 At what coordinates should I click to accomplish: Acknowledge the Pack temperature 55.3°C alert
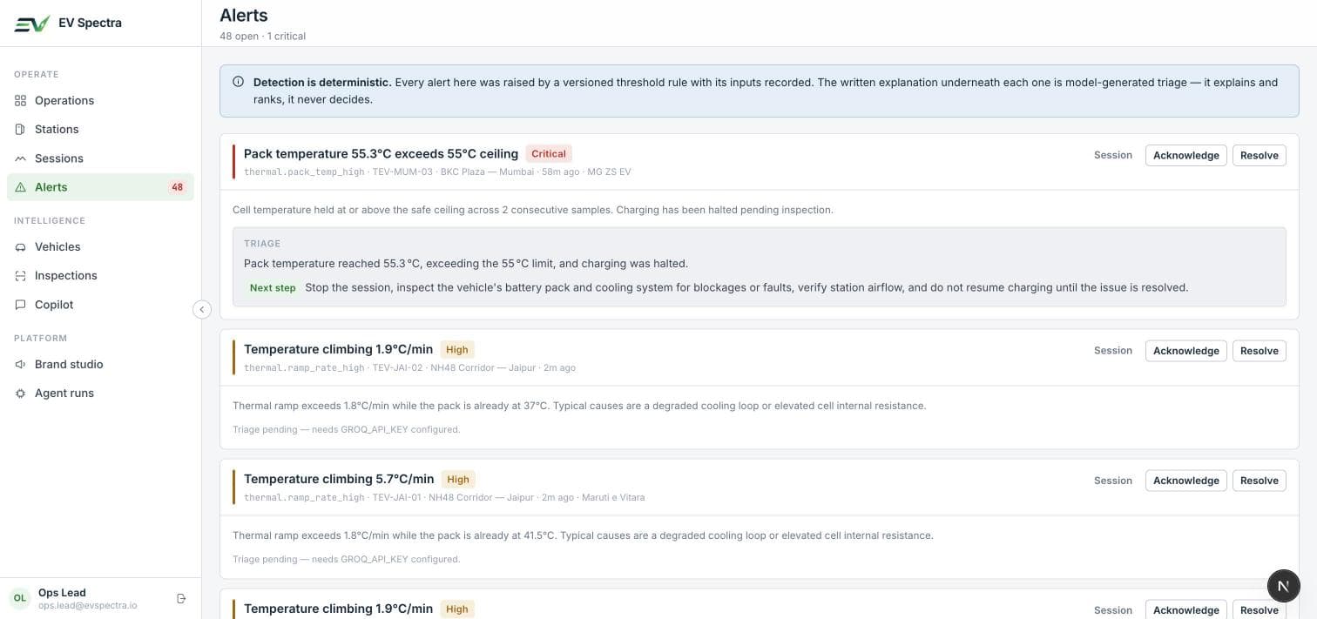[1185, 155]
